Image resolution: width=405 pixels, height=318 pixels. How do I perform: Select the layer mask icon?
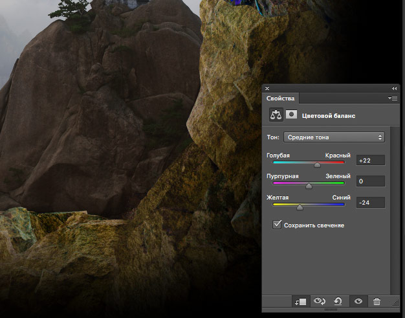[x=291, y=115]
